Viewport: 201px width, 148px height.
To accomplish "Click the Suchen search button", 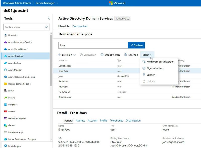I will pyautogui.click(x=136, y=45).
